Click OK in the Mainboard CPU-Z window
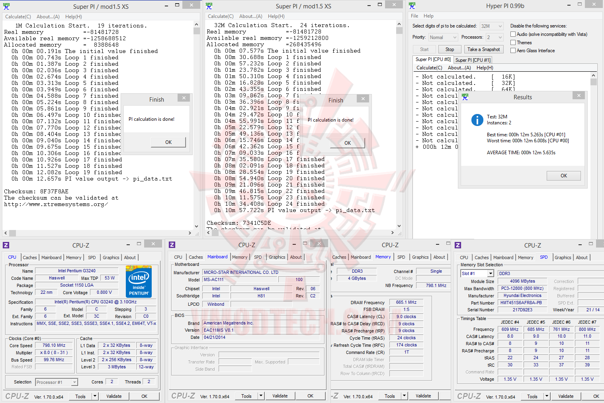The width and height of the screenshot is (604, 403). pyautogui.click(x=310, y=396)
